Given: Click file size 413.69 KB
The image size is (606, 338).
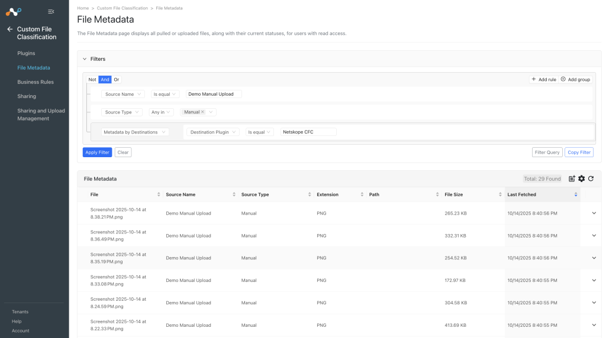Looking at the screenshot, I should pyautogui.click(x=455, y=325).
